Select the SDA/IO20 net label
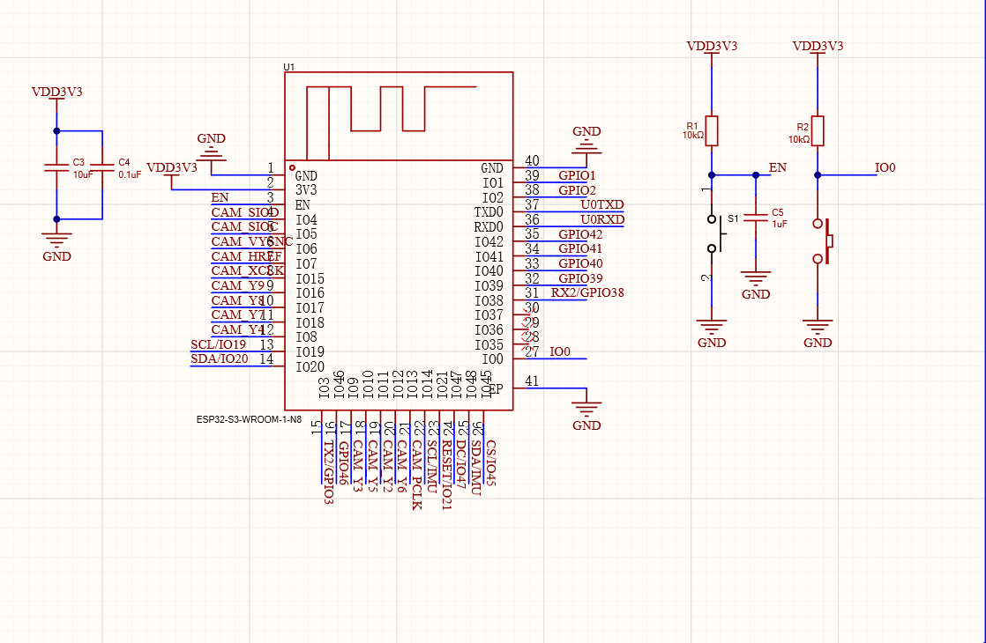 coord(220,358)
